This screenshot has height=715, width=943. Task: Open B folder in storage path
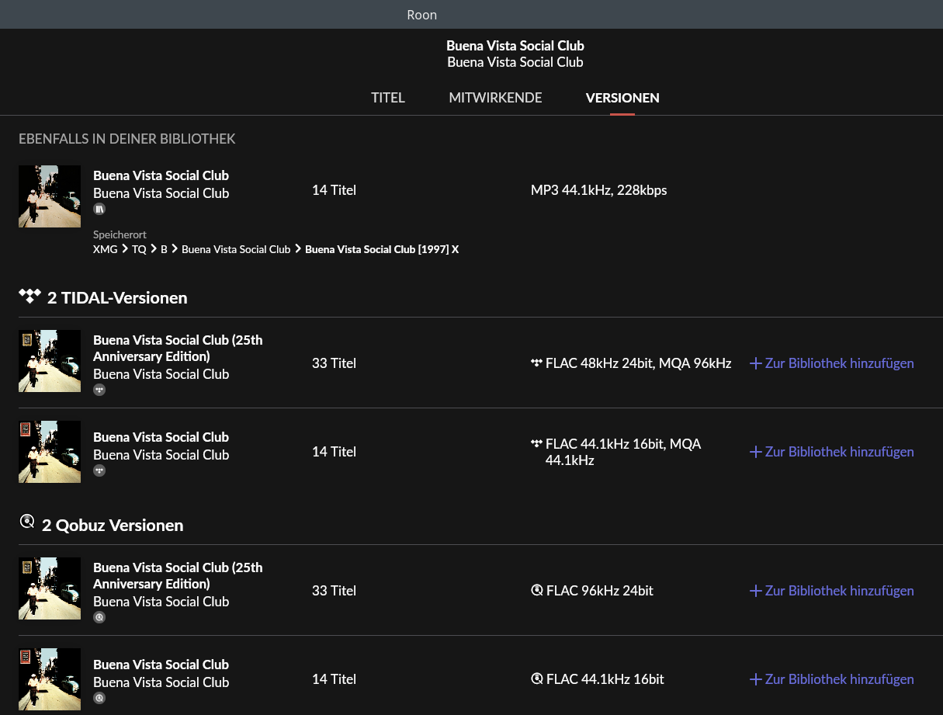tap(164, 249)
